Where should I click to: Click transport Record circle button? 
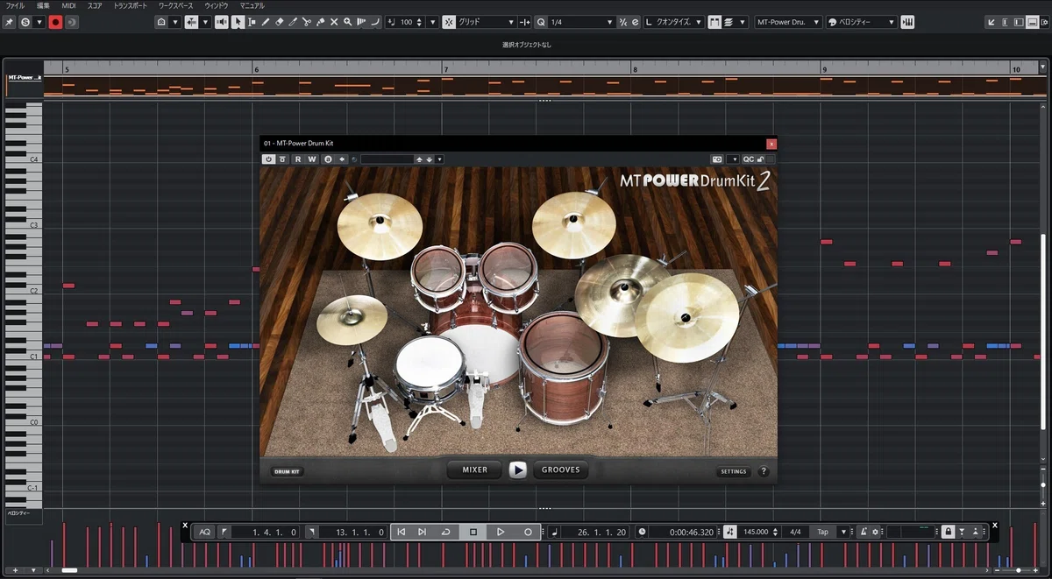pos(529,532)
